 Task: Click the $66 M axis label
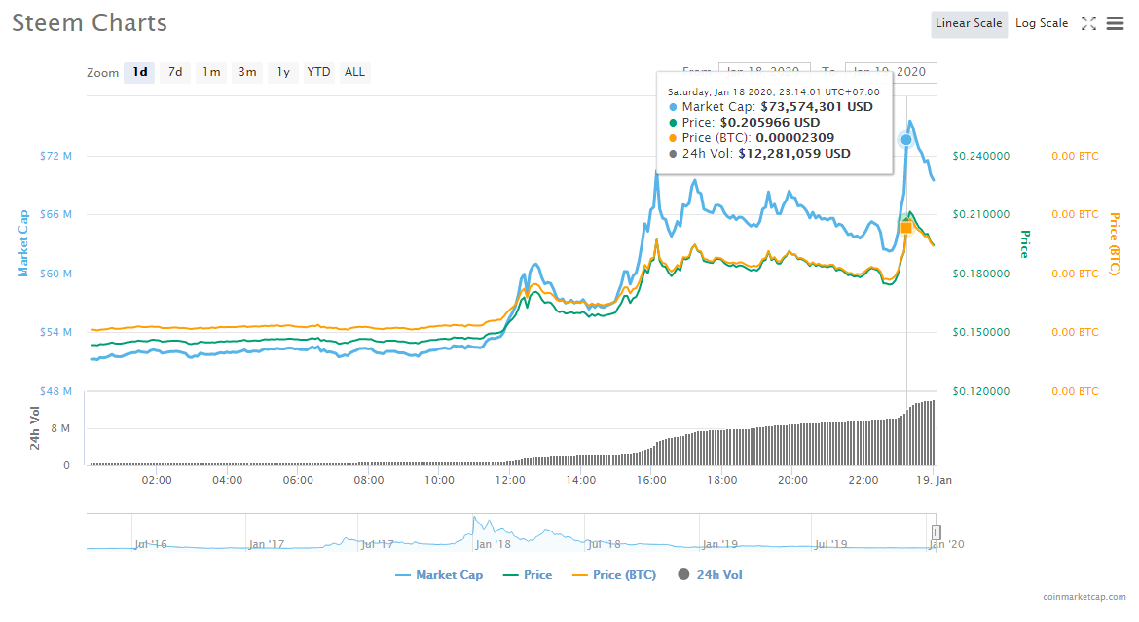(55, 214)
